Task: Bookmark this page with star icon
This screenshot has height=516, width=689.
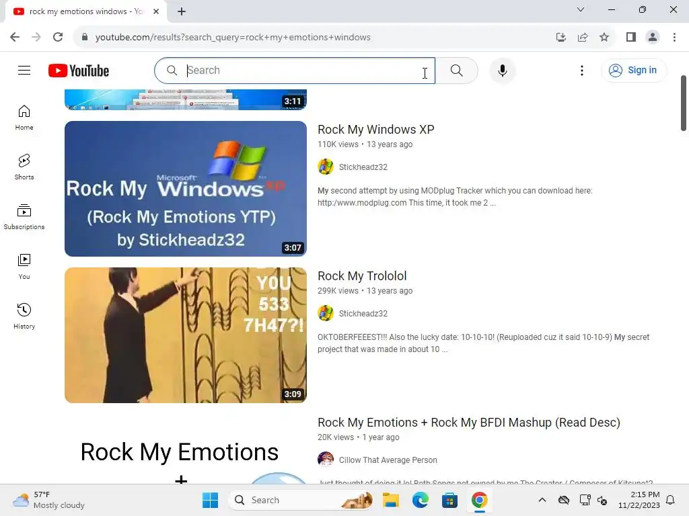Action: (x=604, y=38)
